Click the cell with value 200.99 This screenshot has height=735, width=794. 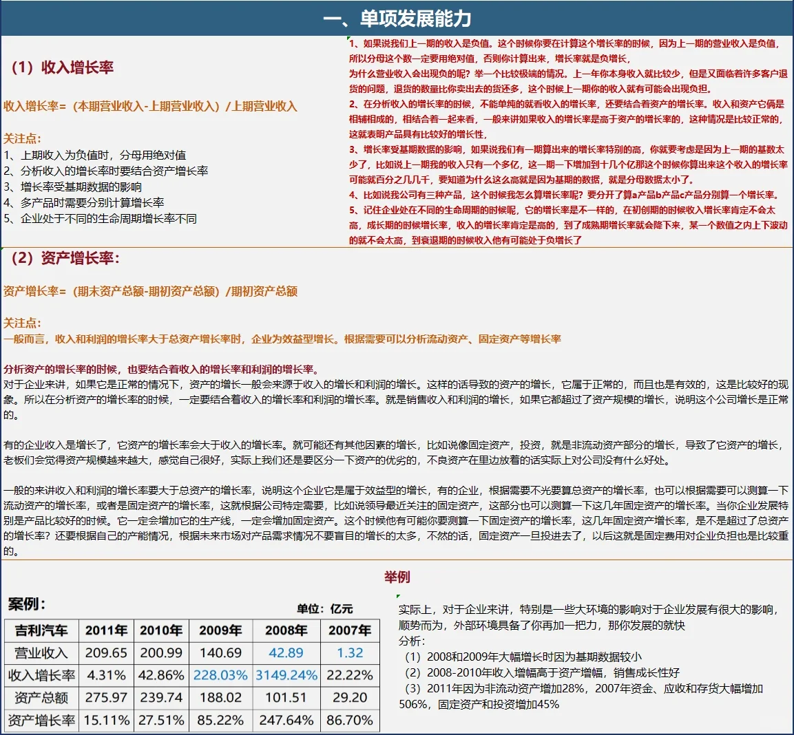click(161, 653)
